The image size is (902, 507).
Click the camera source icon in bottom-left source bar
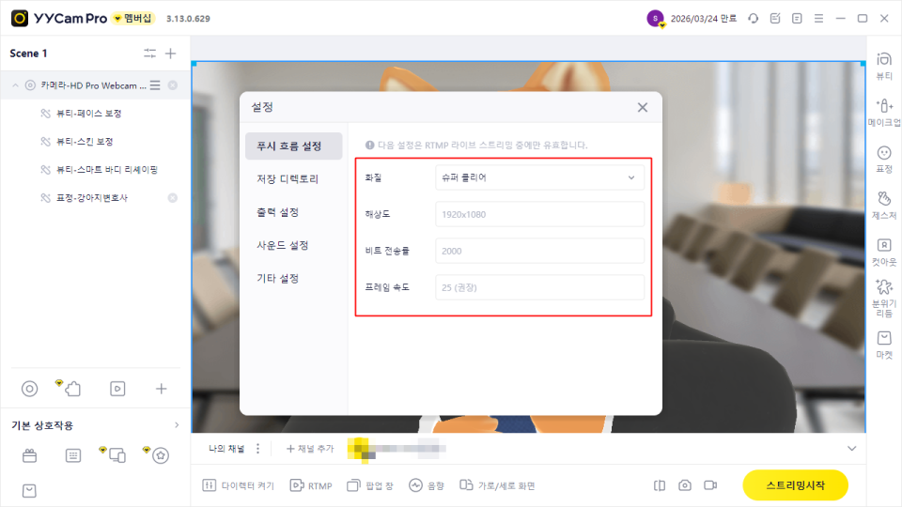coord(29,389)
